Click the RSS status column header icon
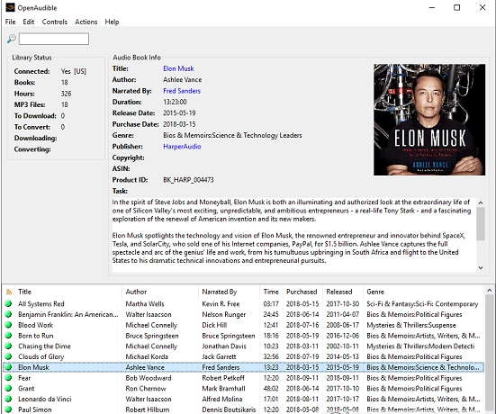Image resolution: width=496 pixels, height=414 pixels. tap(9, 292)
